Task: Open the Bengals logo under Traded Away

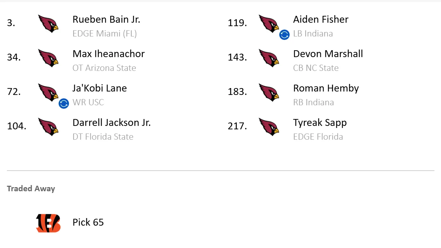Action: coord(48,222)
